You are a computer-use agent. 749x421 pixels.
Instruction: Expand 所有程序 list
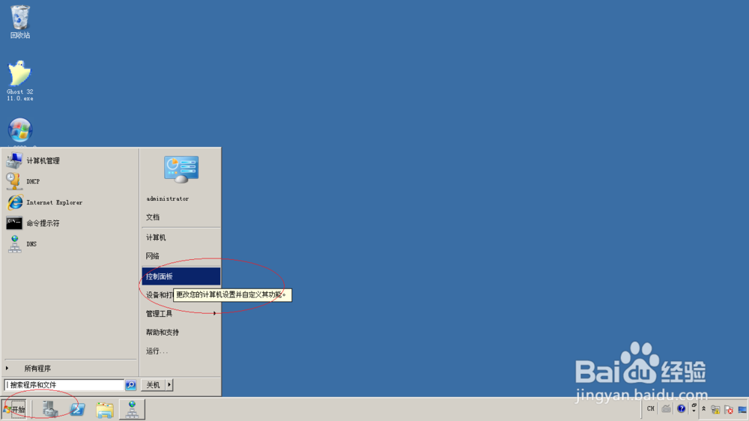(70, 369)
